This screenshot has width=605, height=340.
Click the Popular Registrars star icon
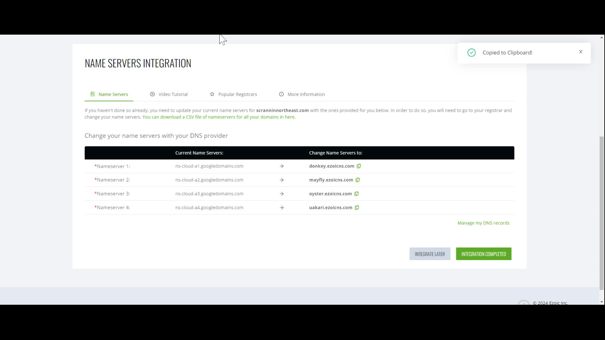[x=212, y=94]
